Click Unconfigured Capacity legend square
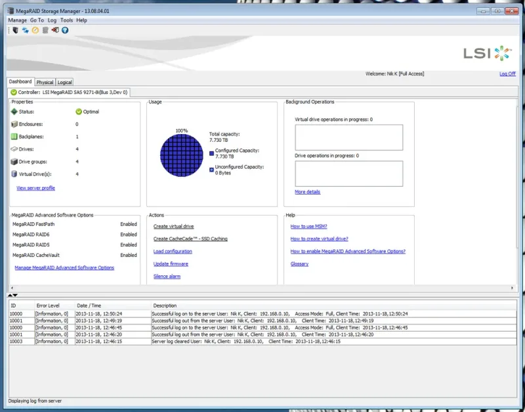Viewport: 525px width, 412px height. 211,170
